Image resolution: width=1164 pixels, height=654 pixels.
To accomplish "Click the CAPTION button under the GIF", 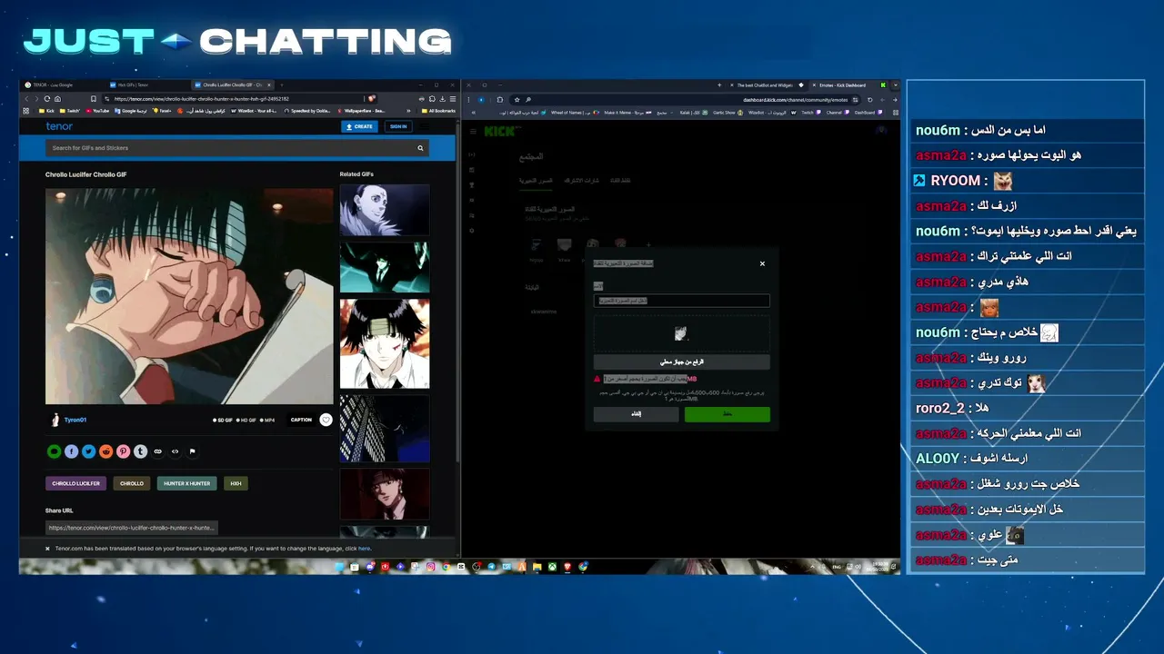I will 301,420.
